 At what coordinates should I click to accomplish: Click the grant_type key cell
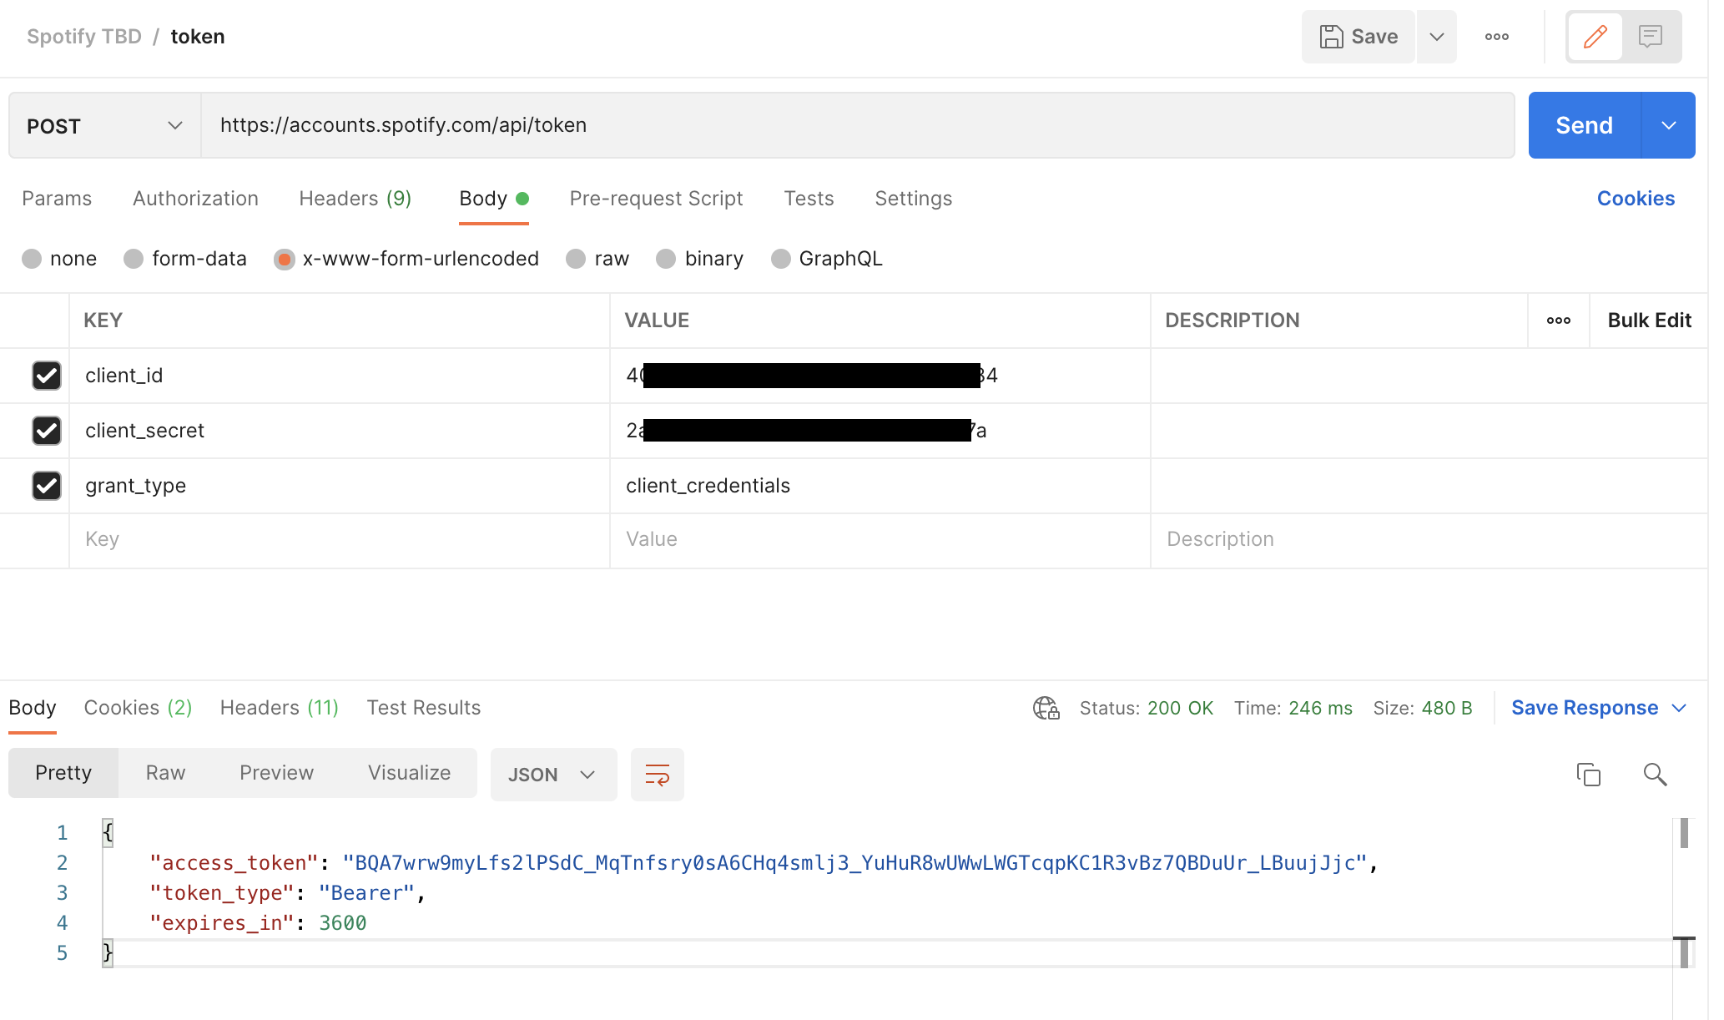coord(340,486)
